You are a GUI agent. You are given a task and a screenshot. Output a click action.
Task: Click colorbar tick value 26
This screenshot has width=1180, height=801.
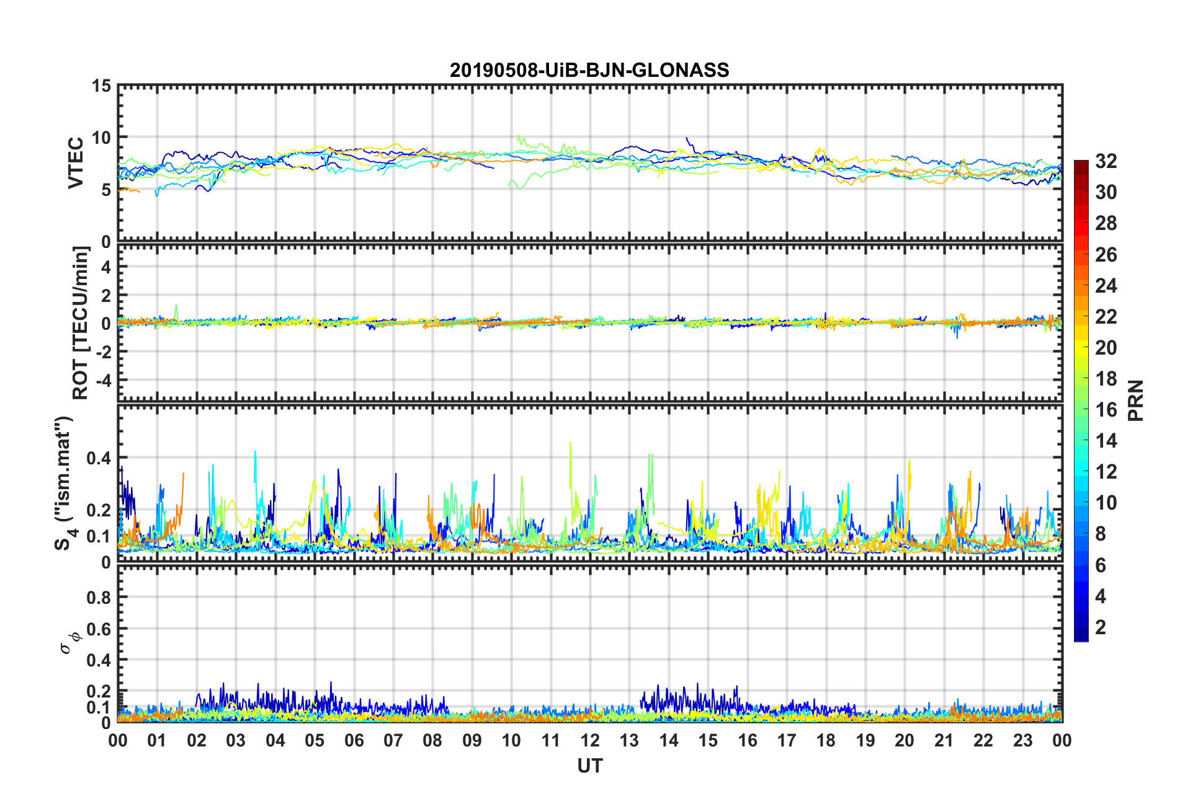tap(1106, 254)
